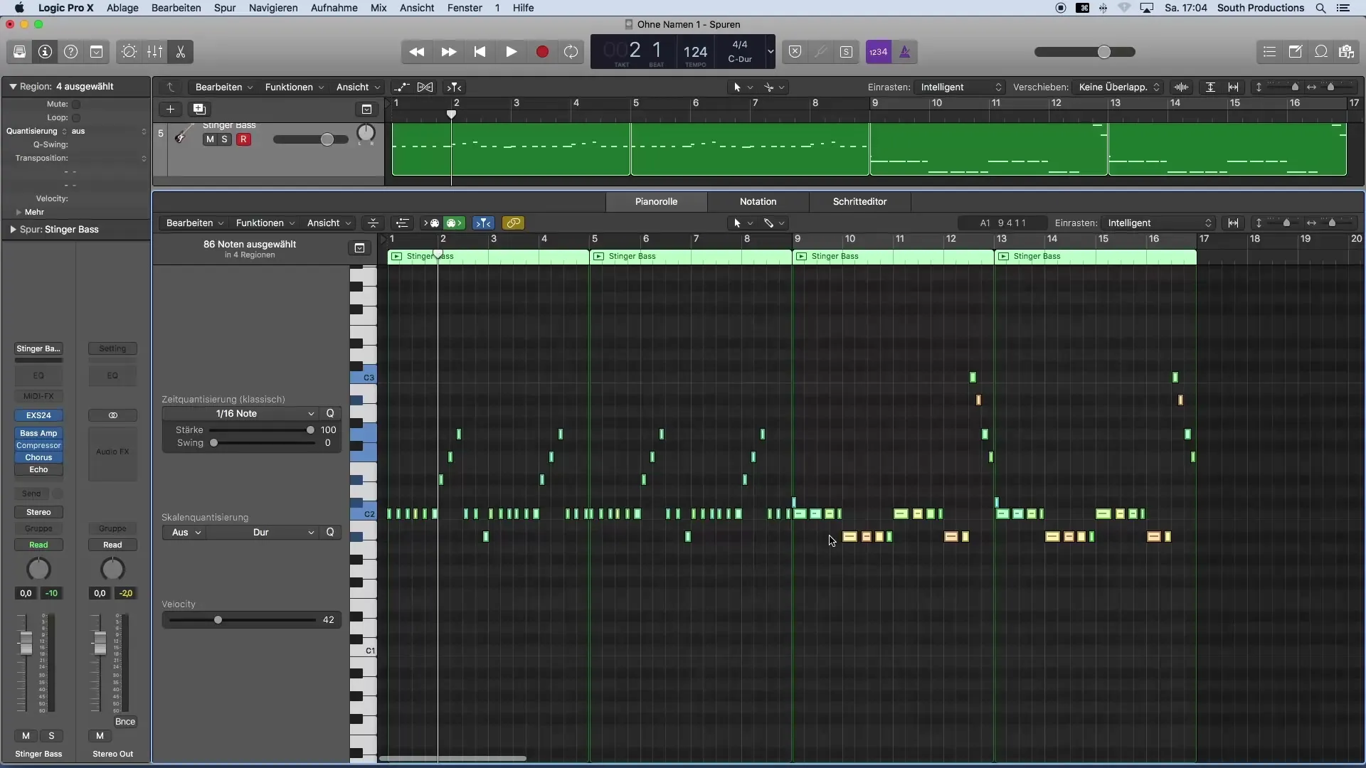Open tracks area Bearbeiten menu
This screenshot has height=768, width=1366.
point(224,87)
